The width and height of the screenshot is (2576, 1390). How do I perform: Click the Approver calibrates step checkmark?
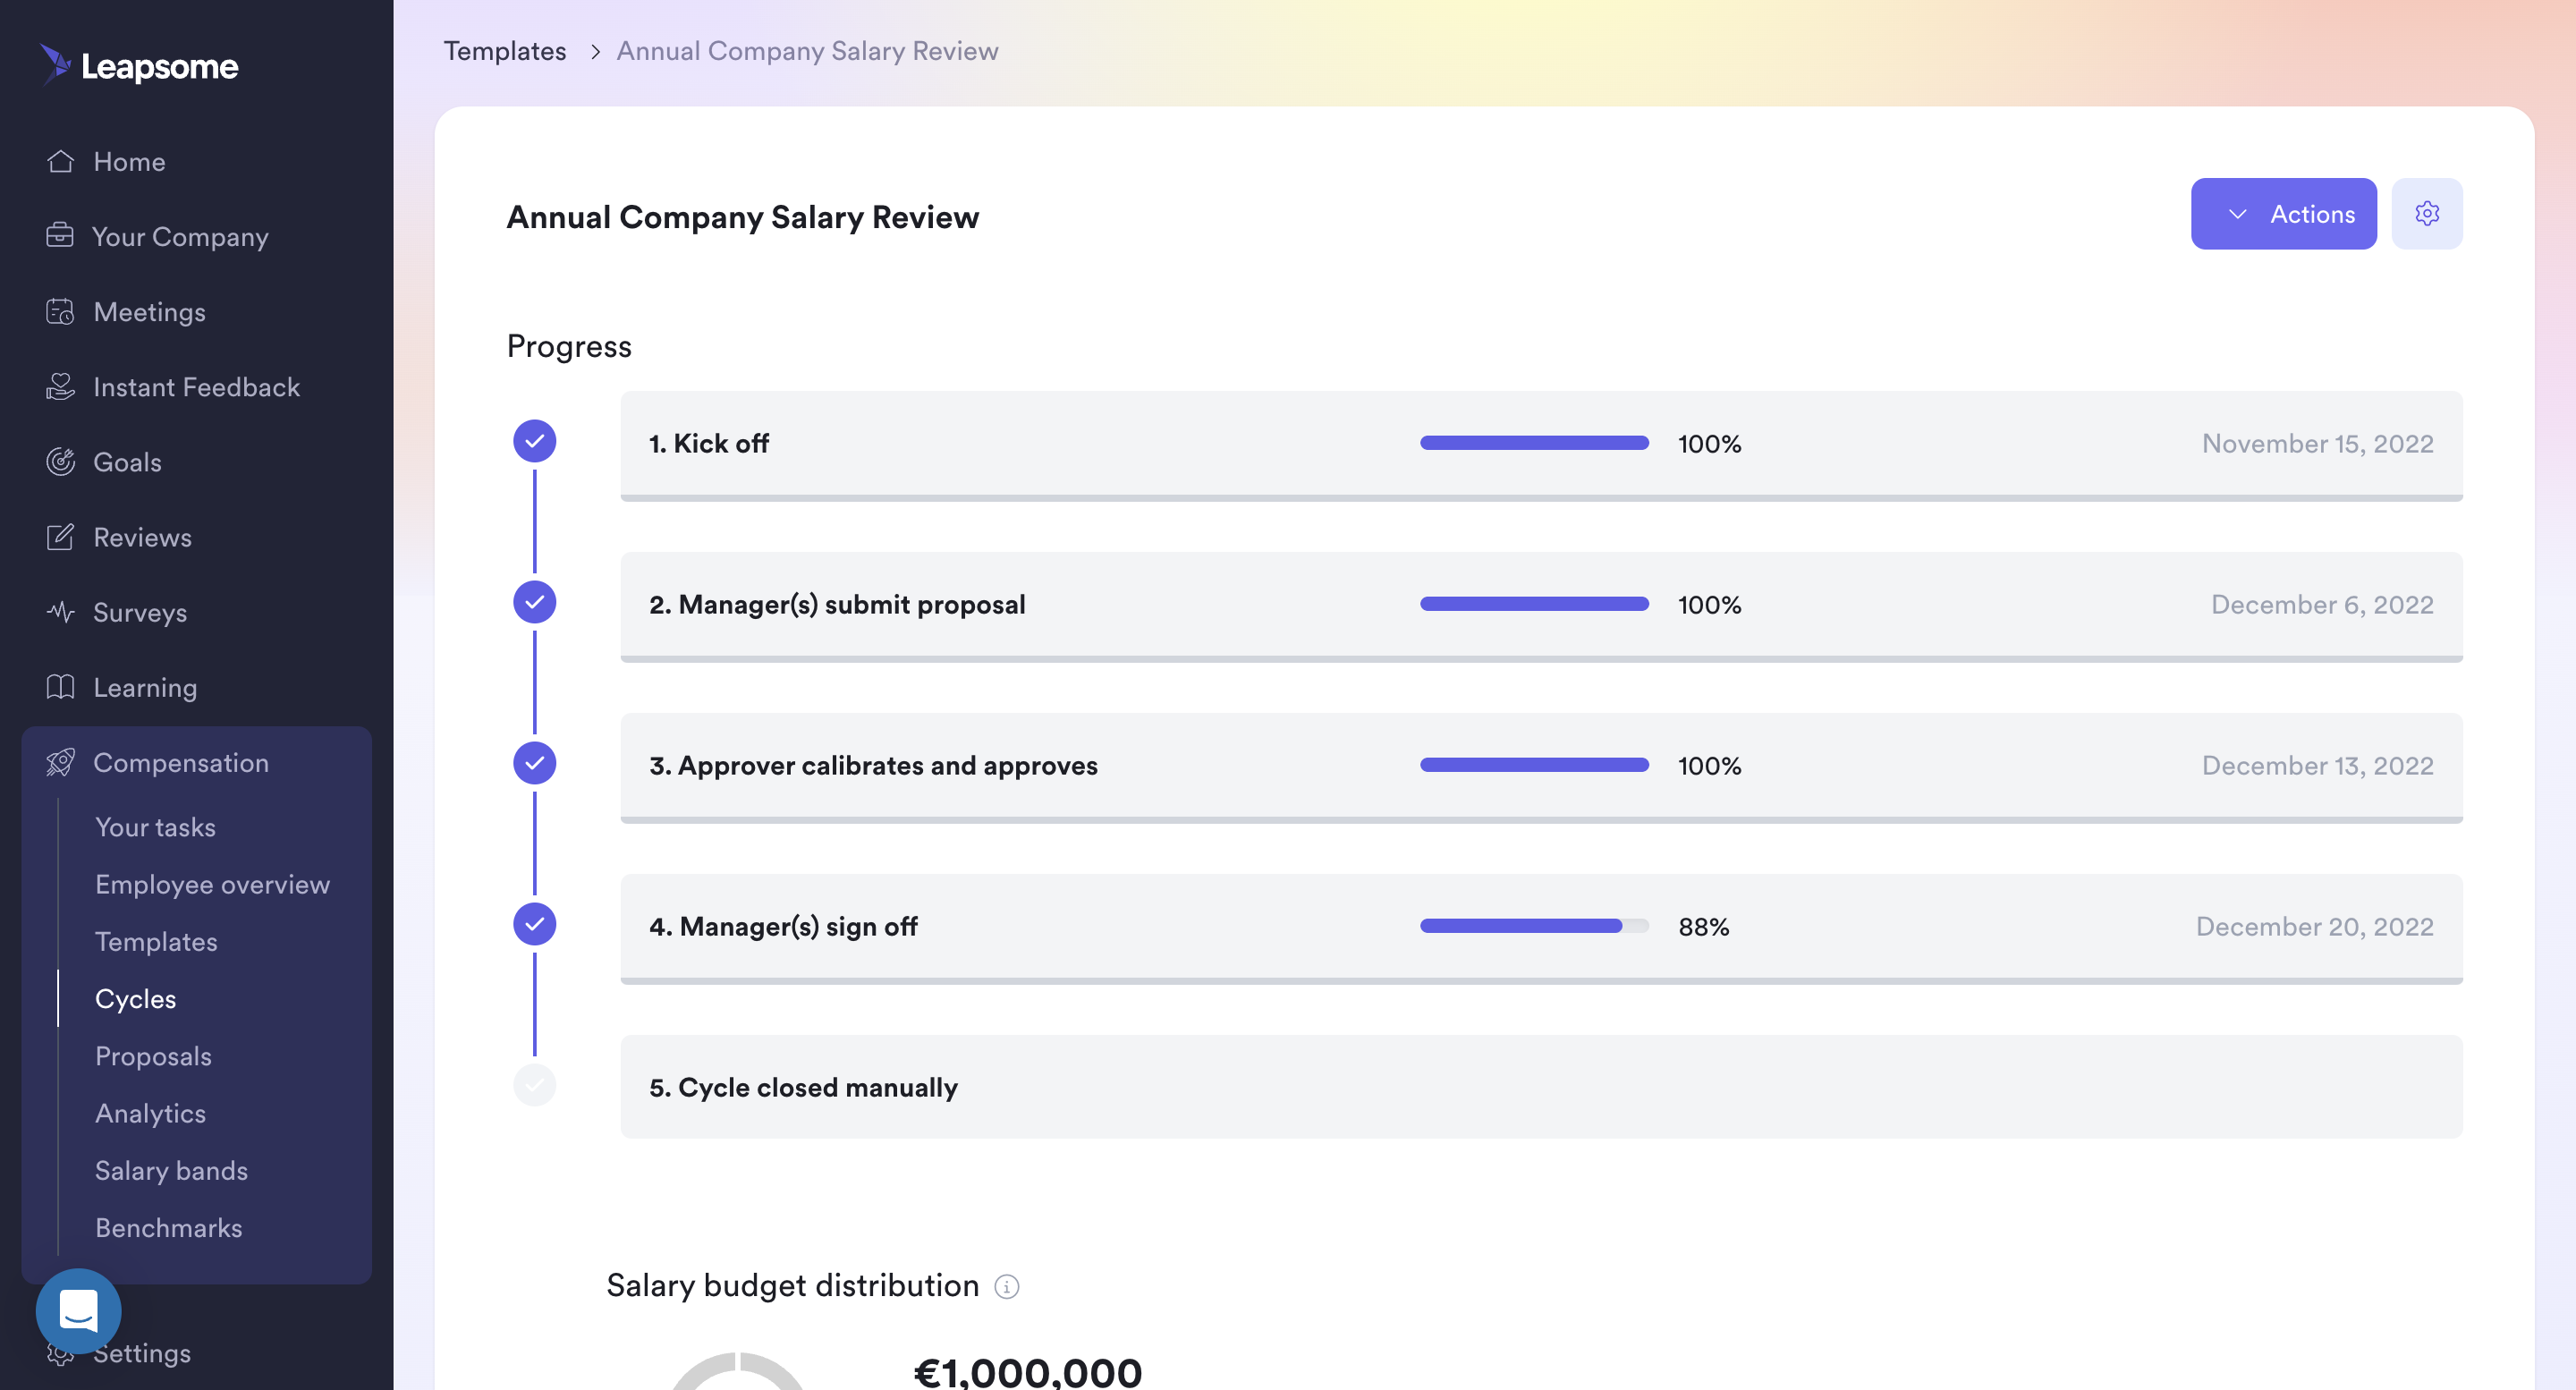535,763
